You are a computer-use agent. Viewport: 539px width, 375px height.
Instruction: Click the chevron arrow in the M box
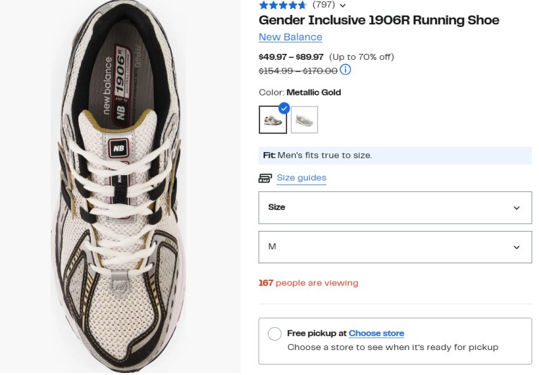(x=517, y=248)
